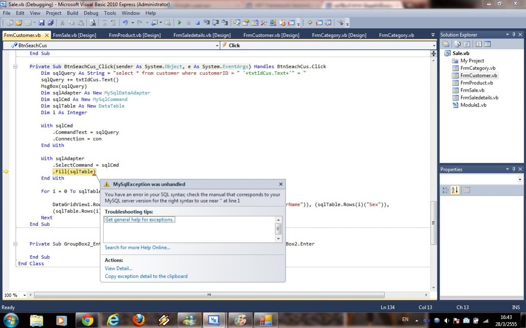Close the FrmCustomer.vb tab
526x328 pixels.
click(46, 35)
